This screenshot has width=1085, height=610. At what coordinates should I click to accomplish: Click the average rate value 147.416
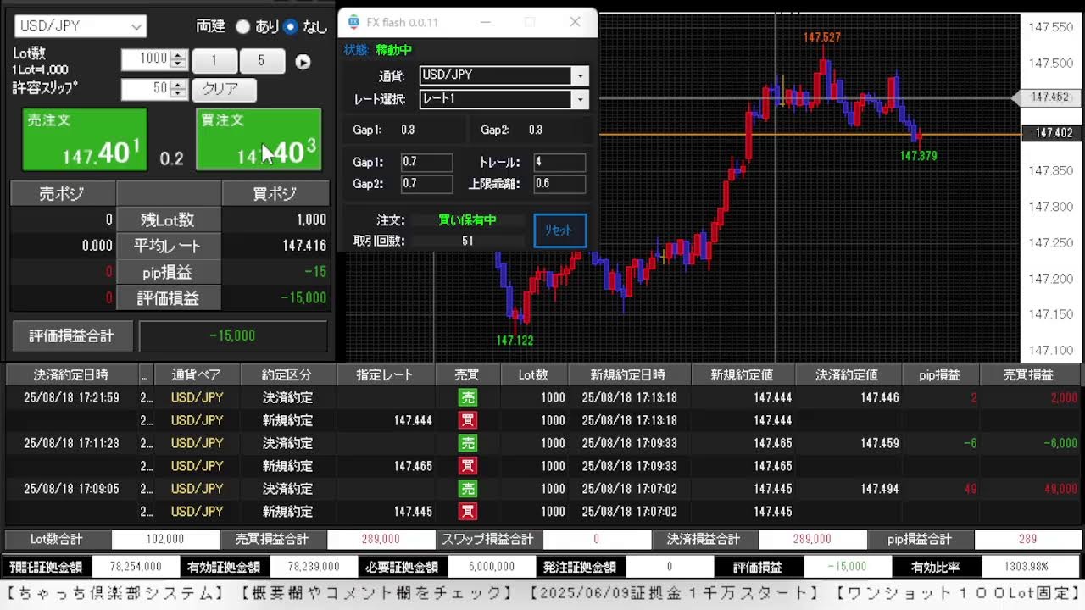pos(304,246)
